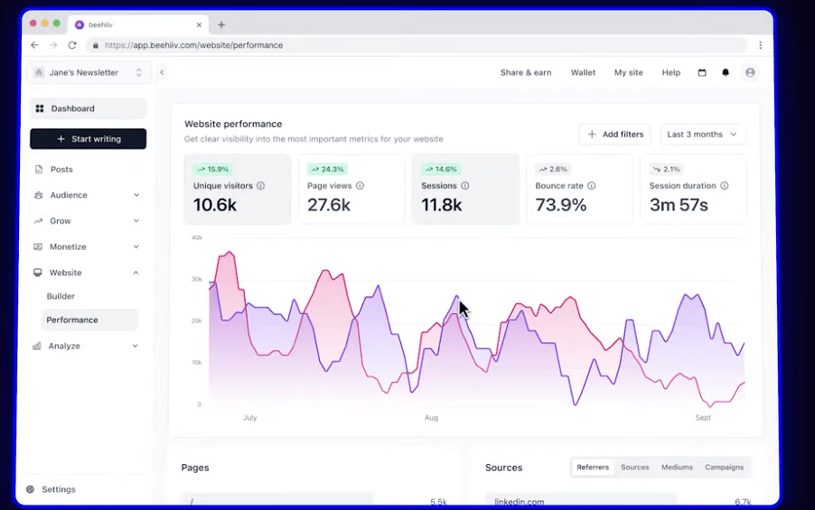The height and width of the screenshot is (510, 815).
Task: Open Jane's Newsletter publication switcher
Action: [x=89, y=72]
